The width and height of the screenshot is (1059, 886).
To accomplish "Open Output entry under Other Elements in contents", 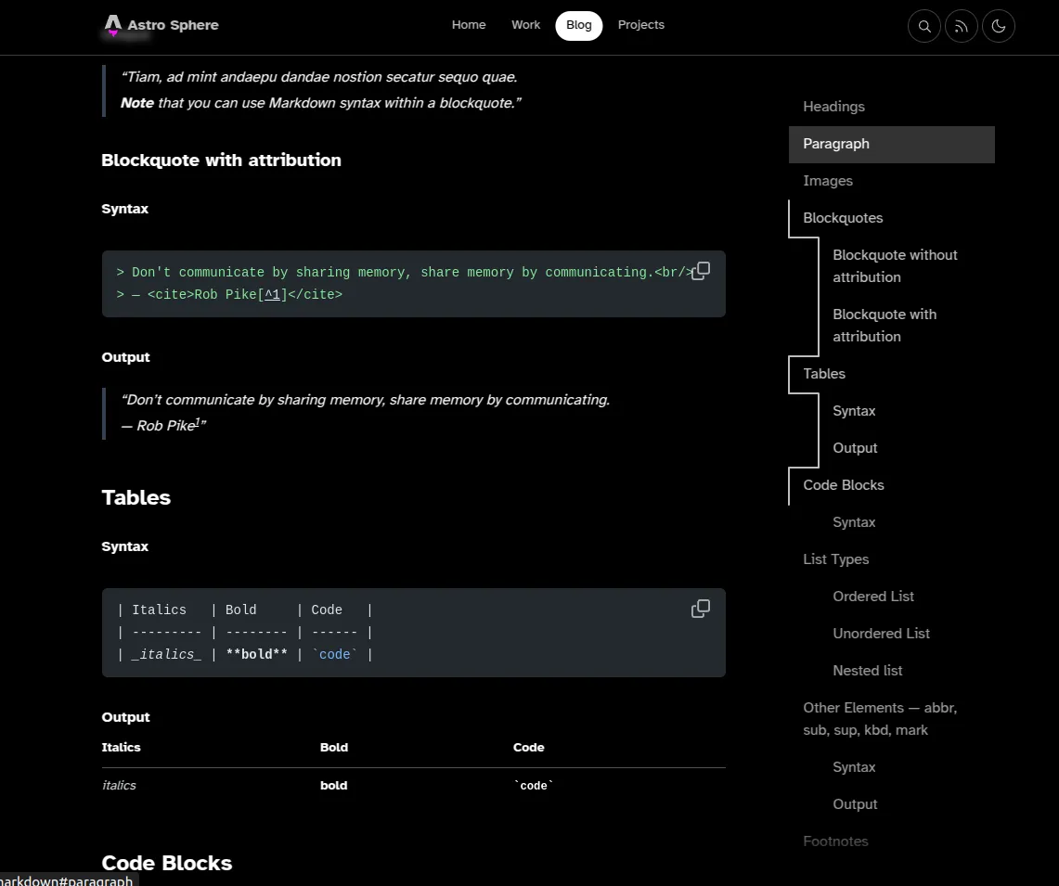I will tap(855, 804).
